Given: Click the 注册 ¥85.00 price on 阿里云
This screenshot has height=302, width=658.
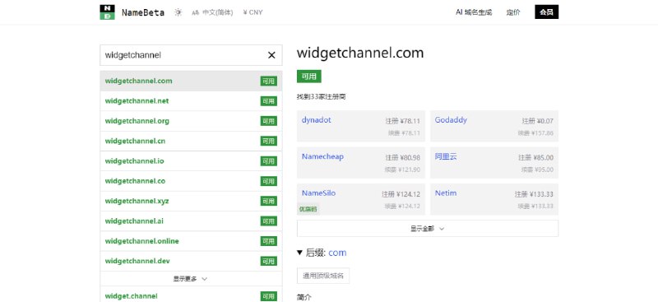Looking at the screenshot, I should [536, 157].
